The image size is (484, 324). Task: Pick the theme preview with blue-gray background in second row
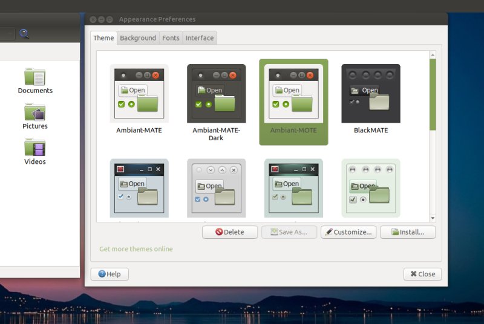[139, 188]
